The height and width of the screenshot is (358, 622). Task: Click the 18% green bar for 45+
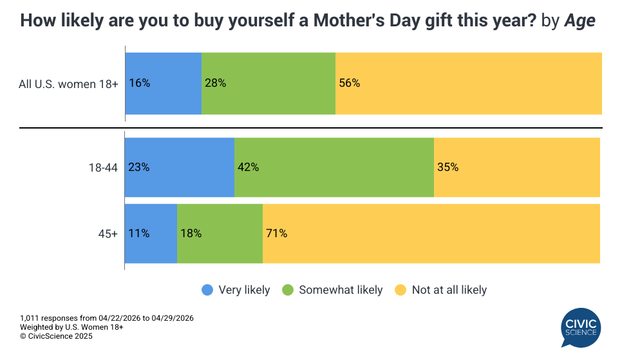[x=220, y=233]
